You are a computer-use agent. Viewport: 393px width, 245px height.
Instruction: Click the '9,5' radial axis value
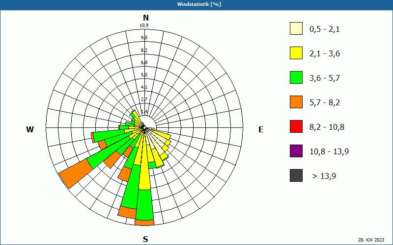click(144, 38)
